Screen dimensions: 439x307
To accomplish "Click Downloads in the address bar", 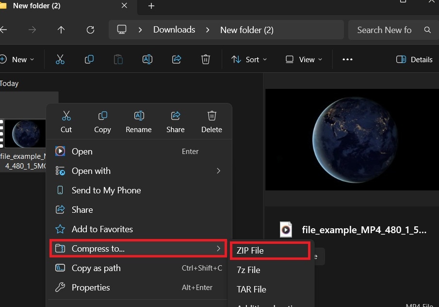I will tap(174, 30).
